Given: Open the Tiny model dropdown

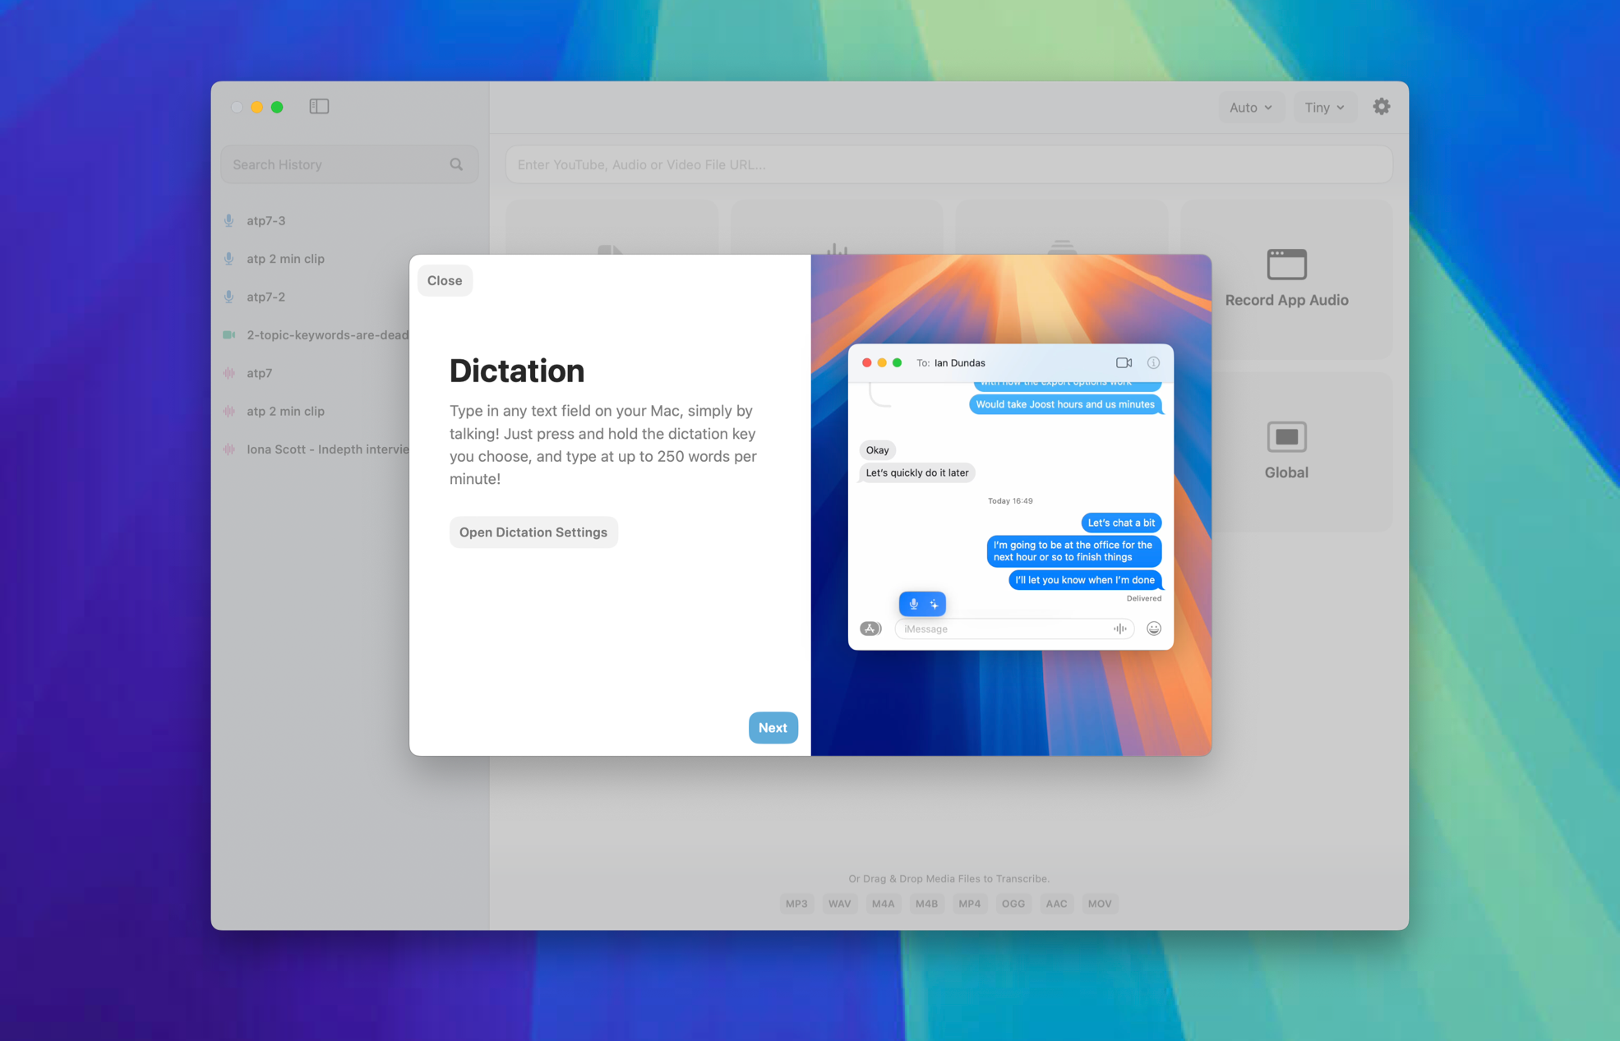Looking at the screenshot, I should click(1324, 108).
